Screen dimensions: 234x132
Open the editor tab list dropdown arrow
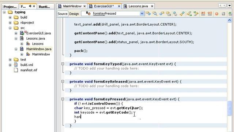(230, 6)
